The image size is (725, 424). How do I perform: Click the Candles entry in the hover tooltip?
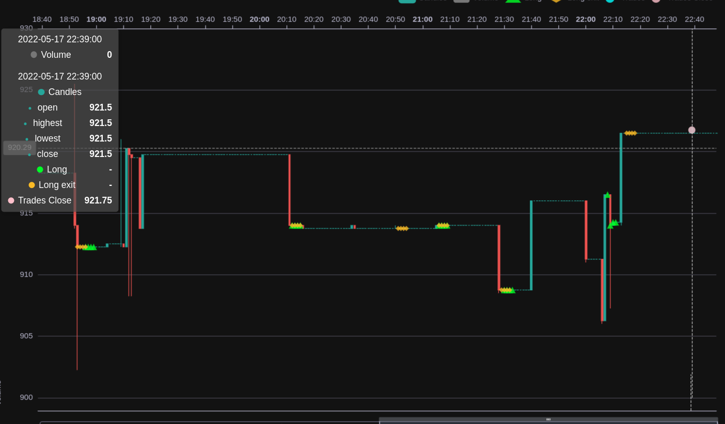(x=59, y=92)
